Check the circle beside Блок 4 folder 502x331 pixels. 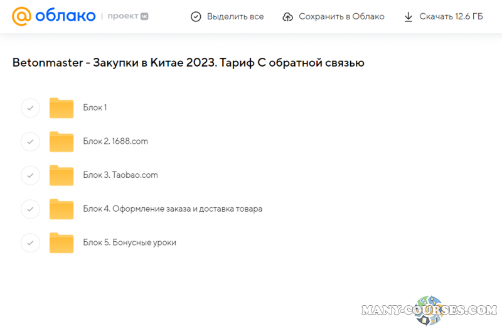click(x=30, y=209)
